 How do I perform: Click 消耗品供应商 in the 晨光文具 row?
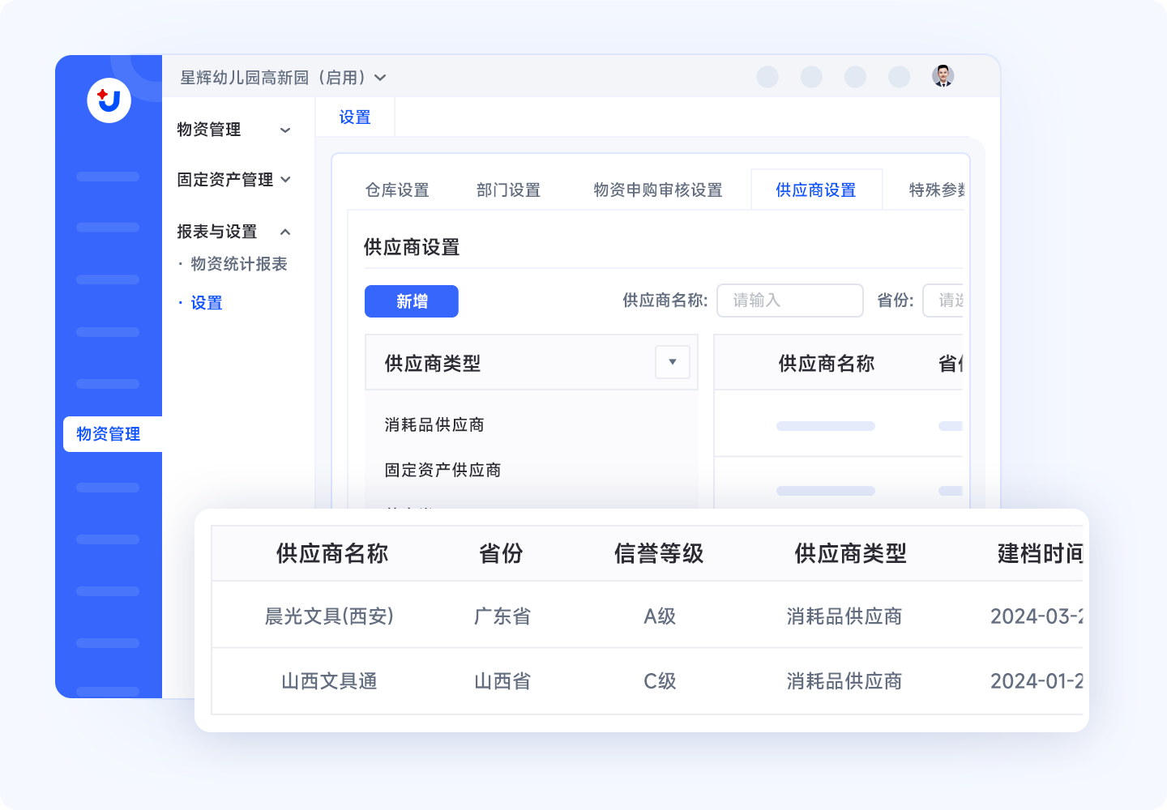click(844, 616)
